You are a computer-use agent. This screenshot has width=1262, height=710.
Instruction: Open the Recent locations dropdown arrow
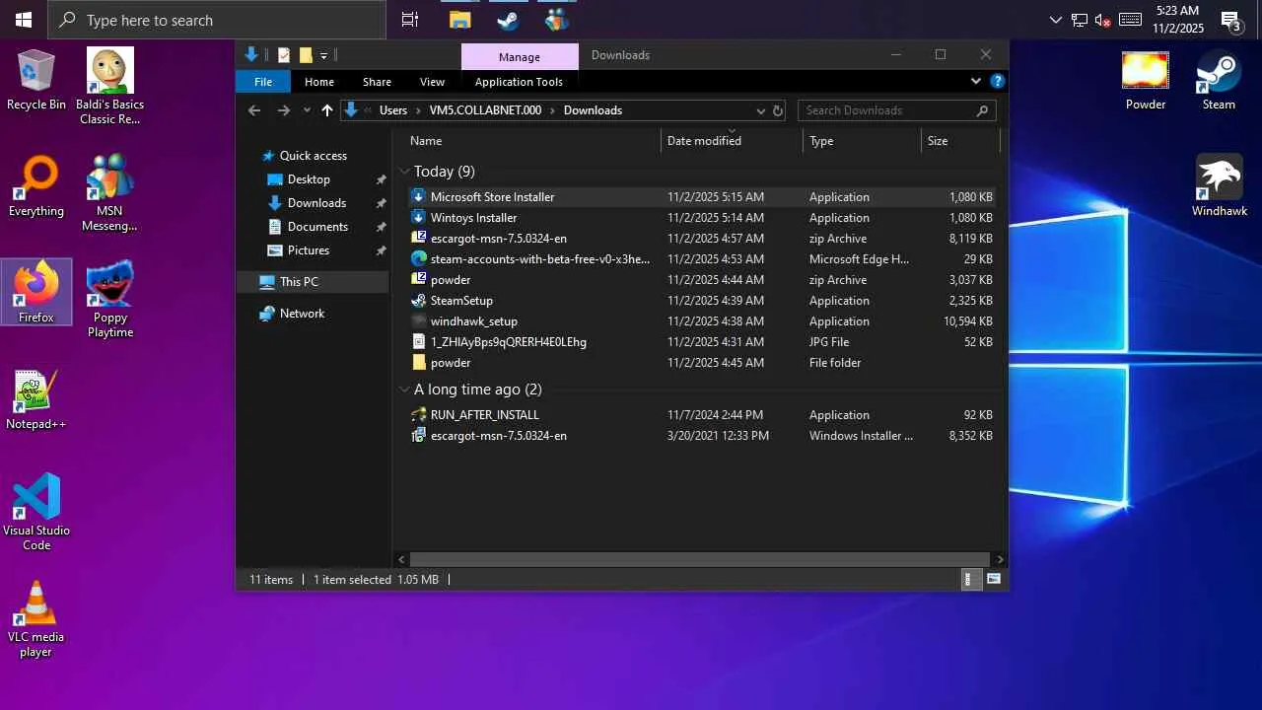(x=307, y=110)
